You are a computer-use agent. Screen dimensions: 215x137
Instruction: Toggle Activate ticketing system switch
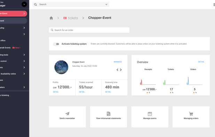click(56, 44)
